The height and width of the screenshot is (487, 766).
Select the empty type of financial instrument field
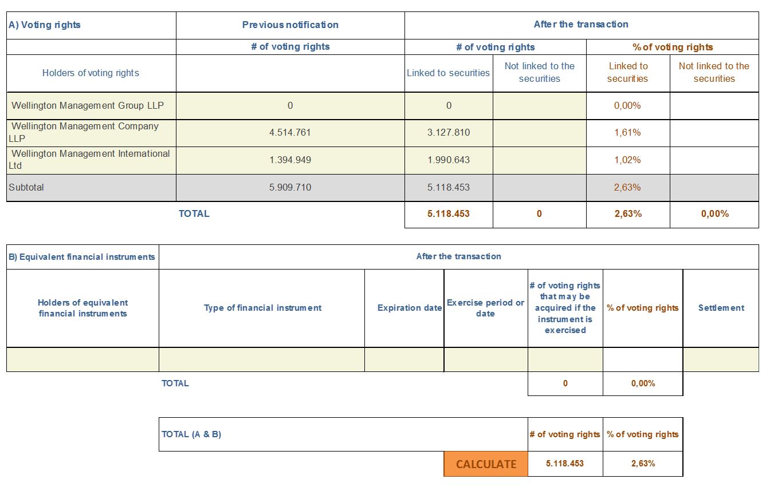(x=262, y=359)
